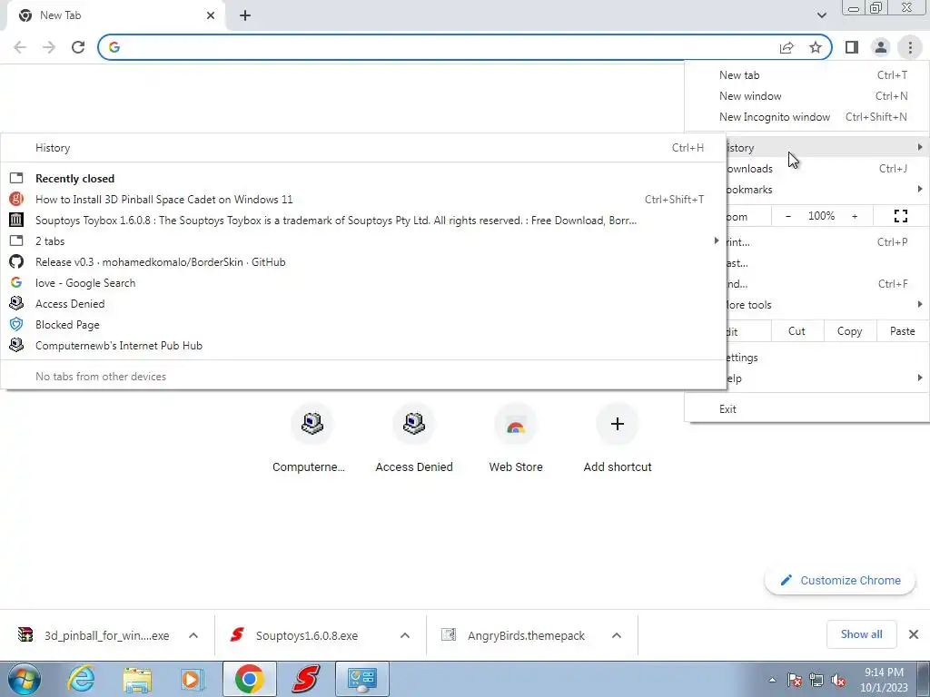This screenshot has height=697, width=930.
Task: Click the share page icon in address bar
Action: click(x=787, y=47)
